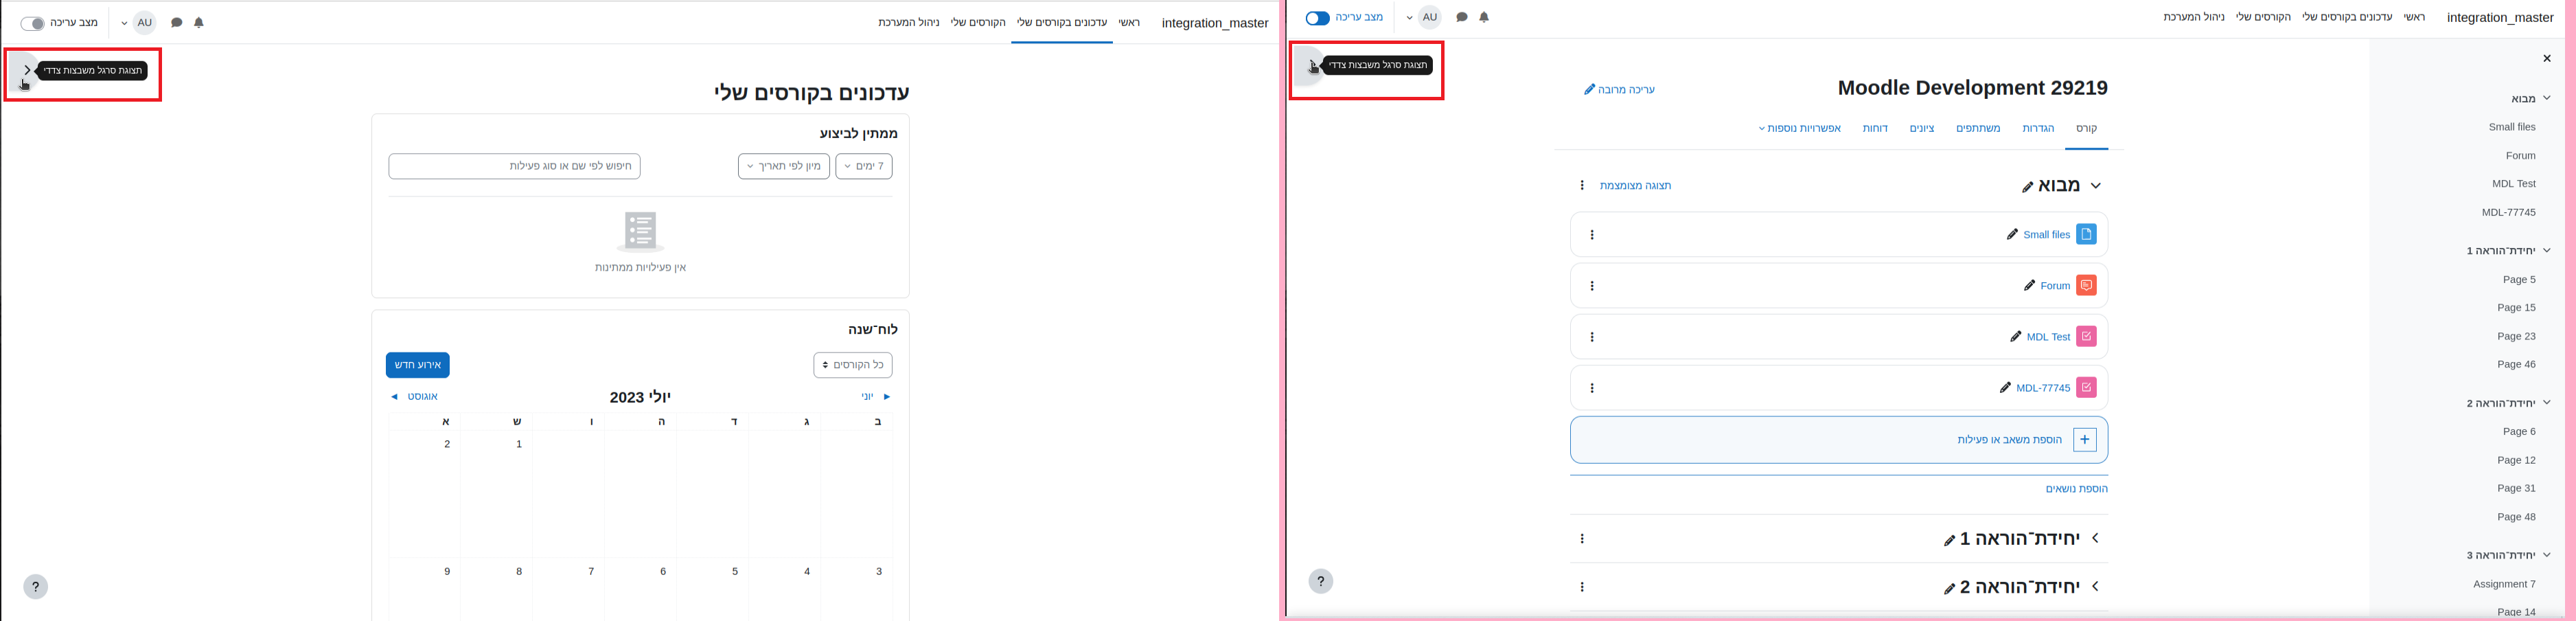Image resolution: width=2576 pixels, height=621 pixels.
Task: Click the תצוגה מצומצמת collapse all link
Action: 1635,185
